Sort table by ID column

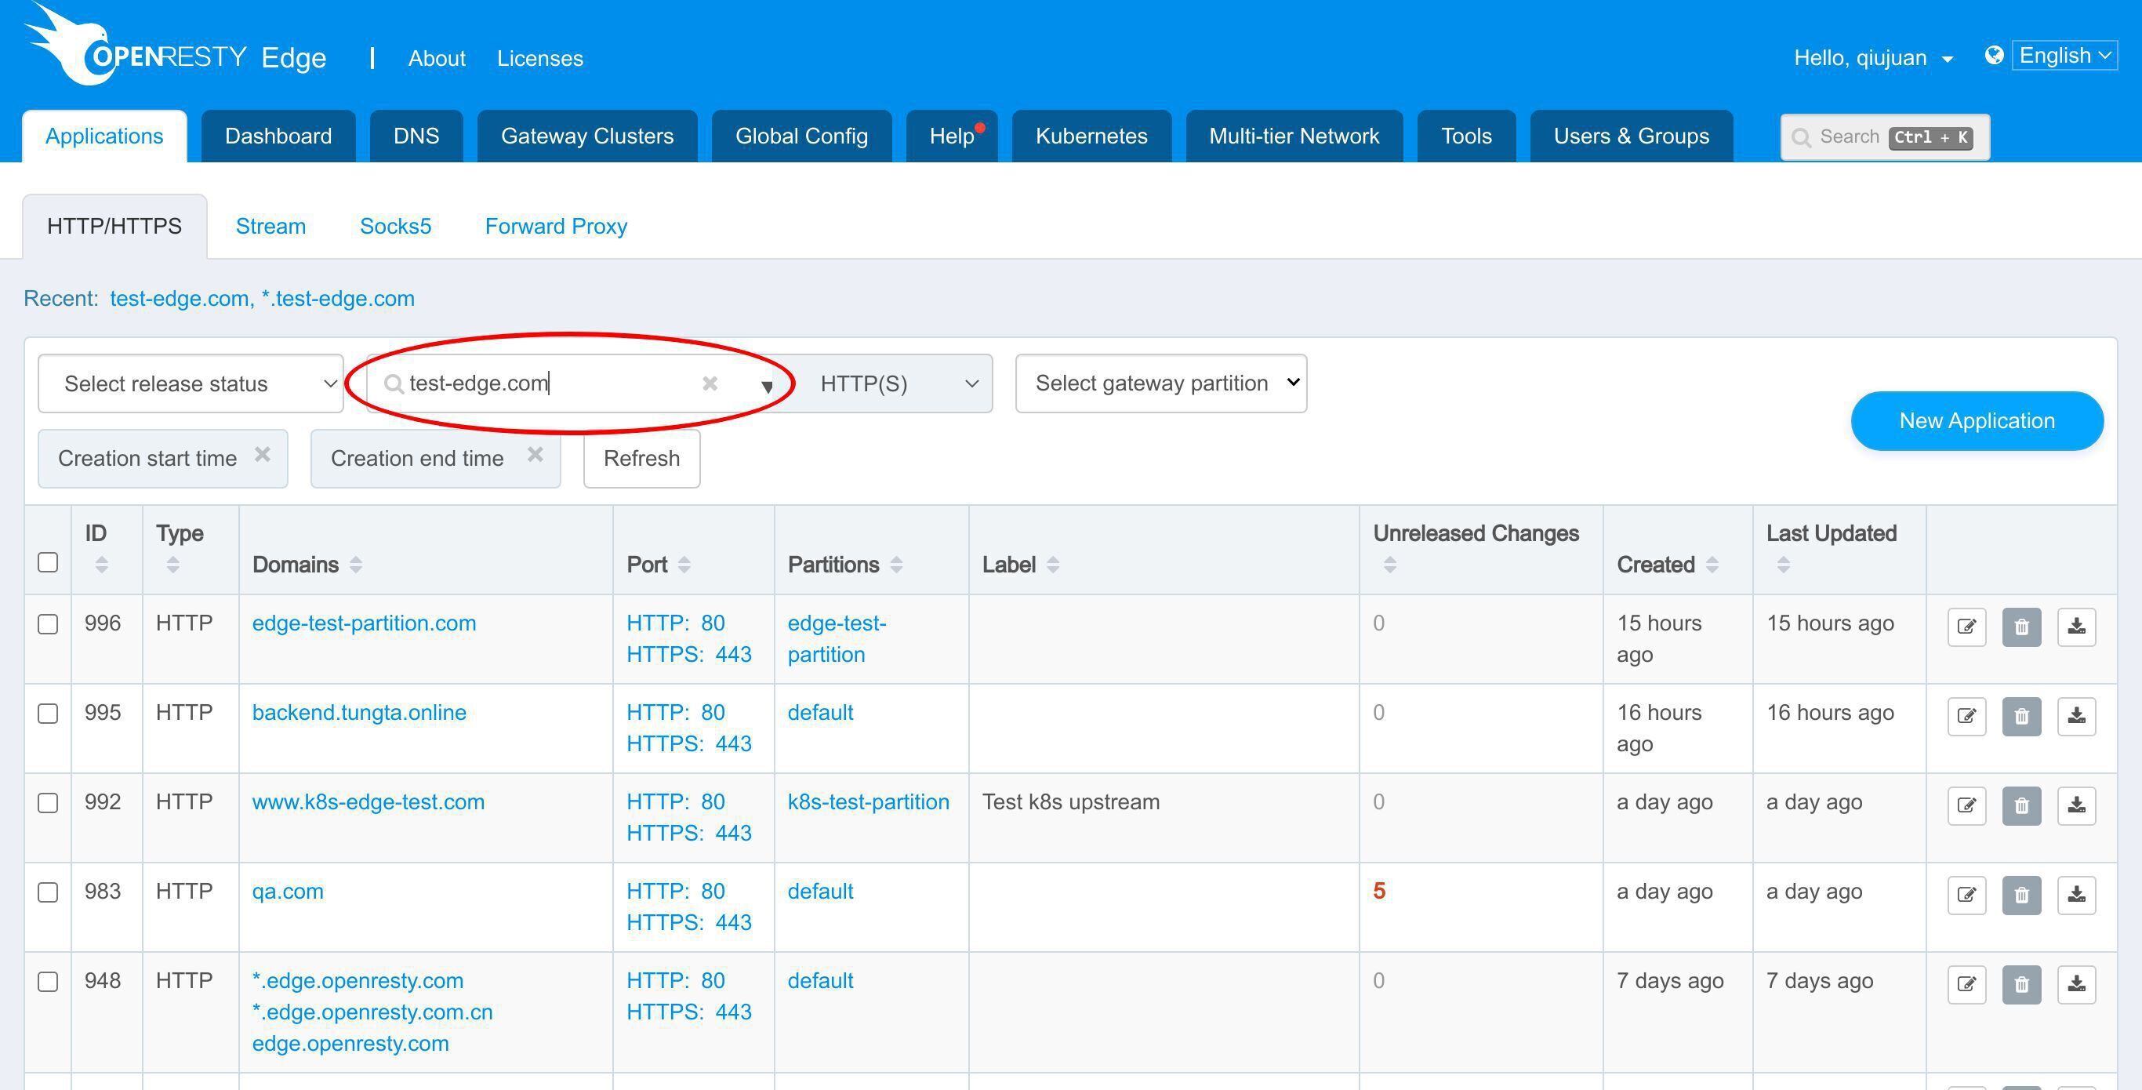(101, 565)
